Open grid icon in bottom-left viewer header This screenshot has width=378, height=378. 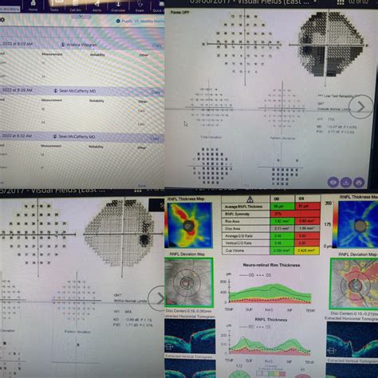(x=138, y=191)
